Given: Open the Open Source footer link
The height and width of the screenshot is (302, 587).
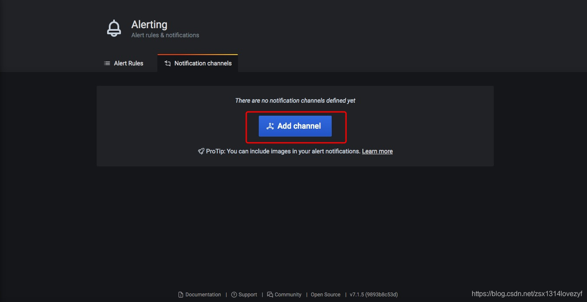Looking at the screenshot, I should coord(326,295).
